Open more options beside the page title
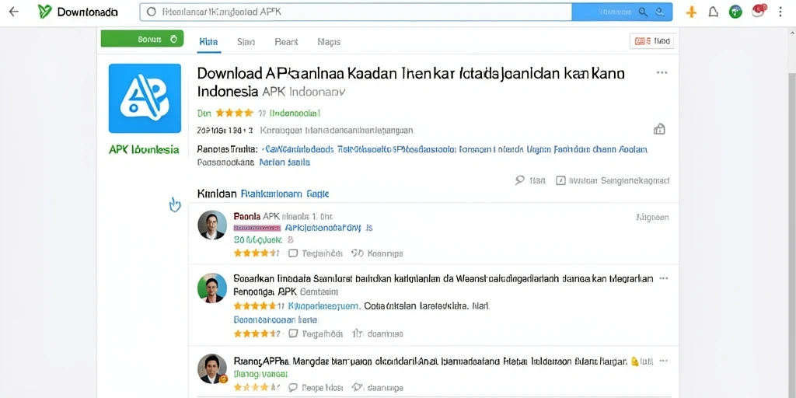The width and height of the screenshot is (796, 398). pyautogui.click(x=662, y=72)
